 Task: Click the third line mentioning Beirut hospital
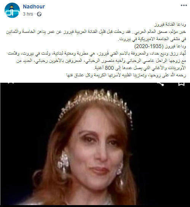pos(152,39)
